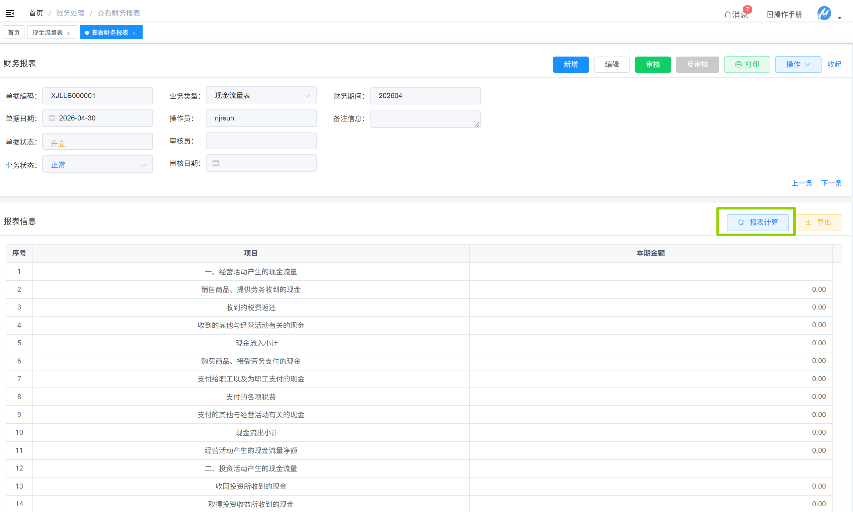The image size is (853, 512).
Task: Select row 现金流入小计
Action: [x=419, y=343]
